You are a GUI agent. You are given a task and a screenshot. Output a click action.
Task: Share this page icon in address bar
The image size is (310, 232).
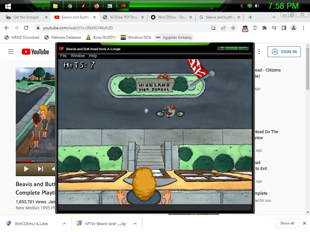[223, 28]
